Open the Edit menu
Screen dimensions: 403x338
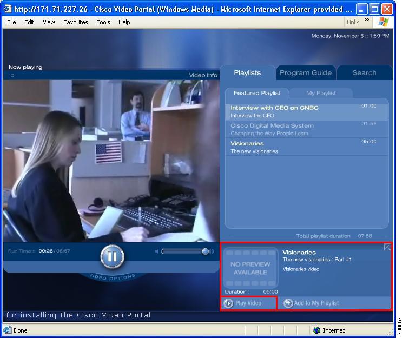(x=29, y=22)
